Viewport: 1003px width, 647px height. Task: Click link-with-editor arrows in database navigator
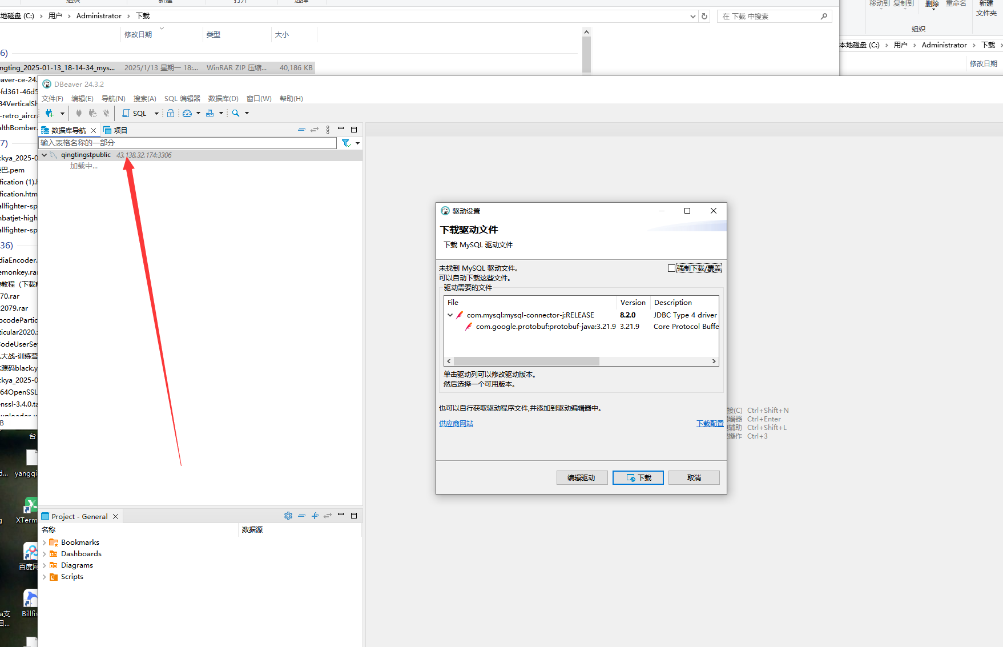(315, 130)
